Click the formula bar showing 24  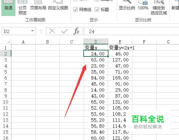132,31
